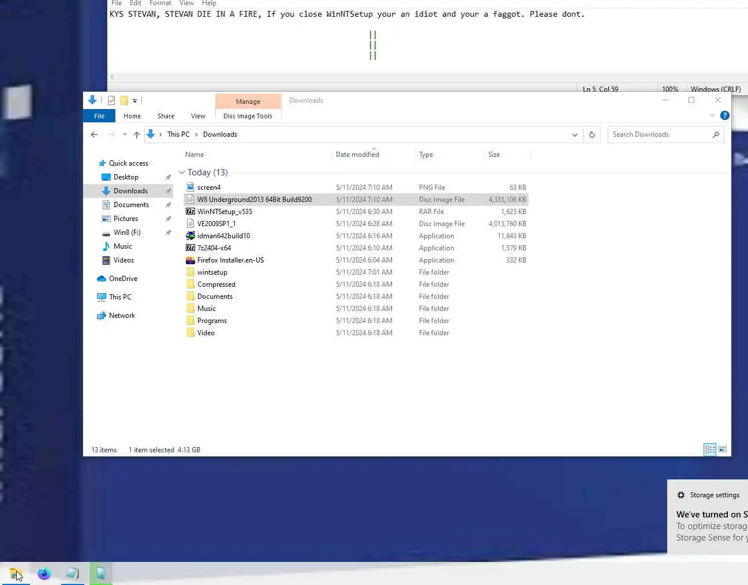Screen dimensions: 748x585
Task: Open the Share ribbon tab
Action: [166, 116]
